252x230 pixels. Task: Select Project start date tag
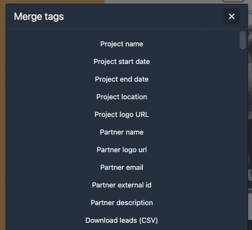point(122,61)
